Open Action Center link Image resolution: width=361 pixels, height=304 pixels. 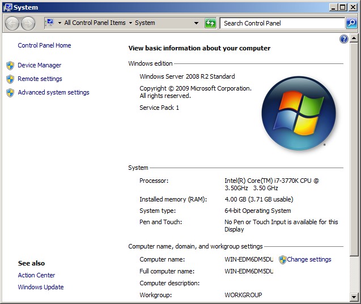click(x=36, y=275)
